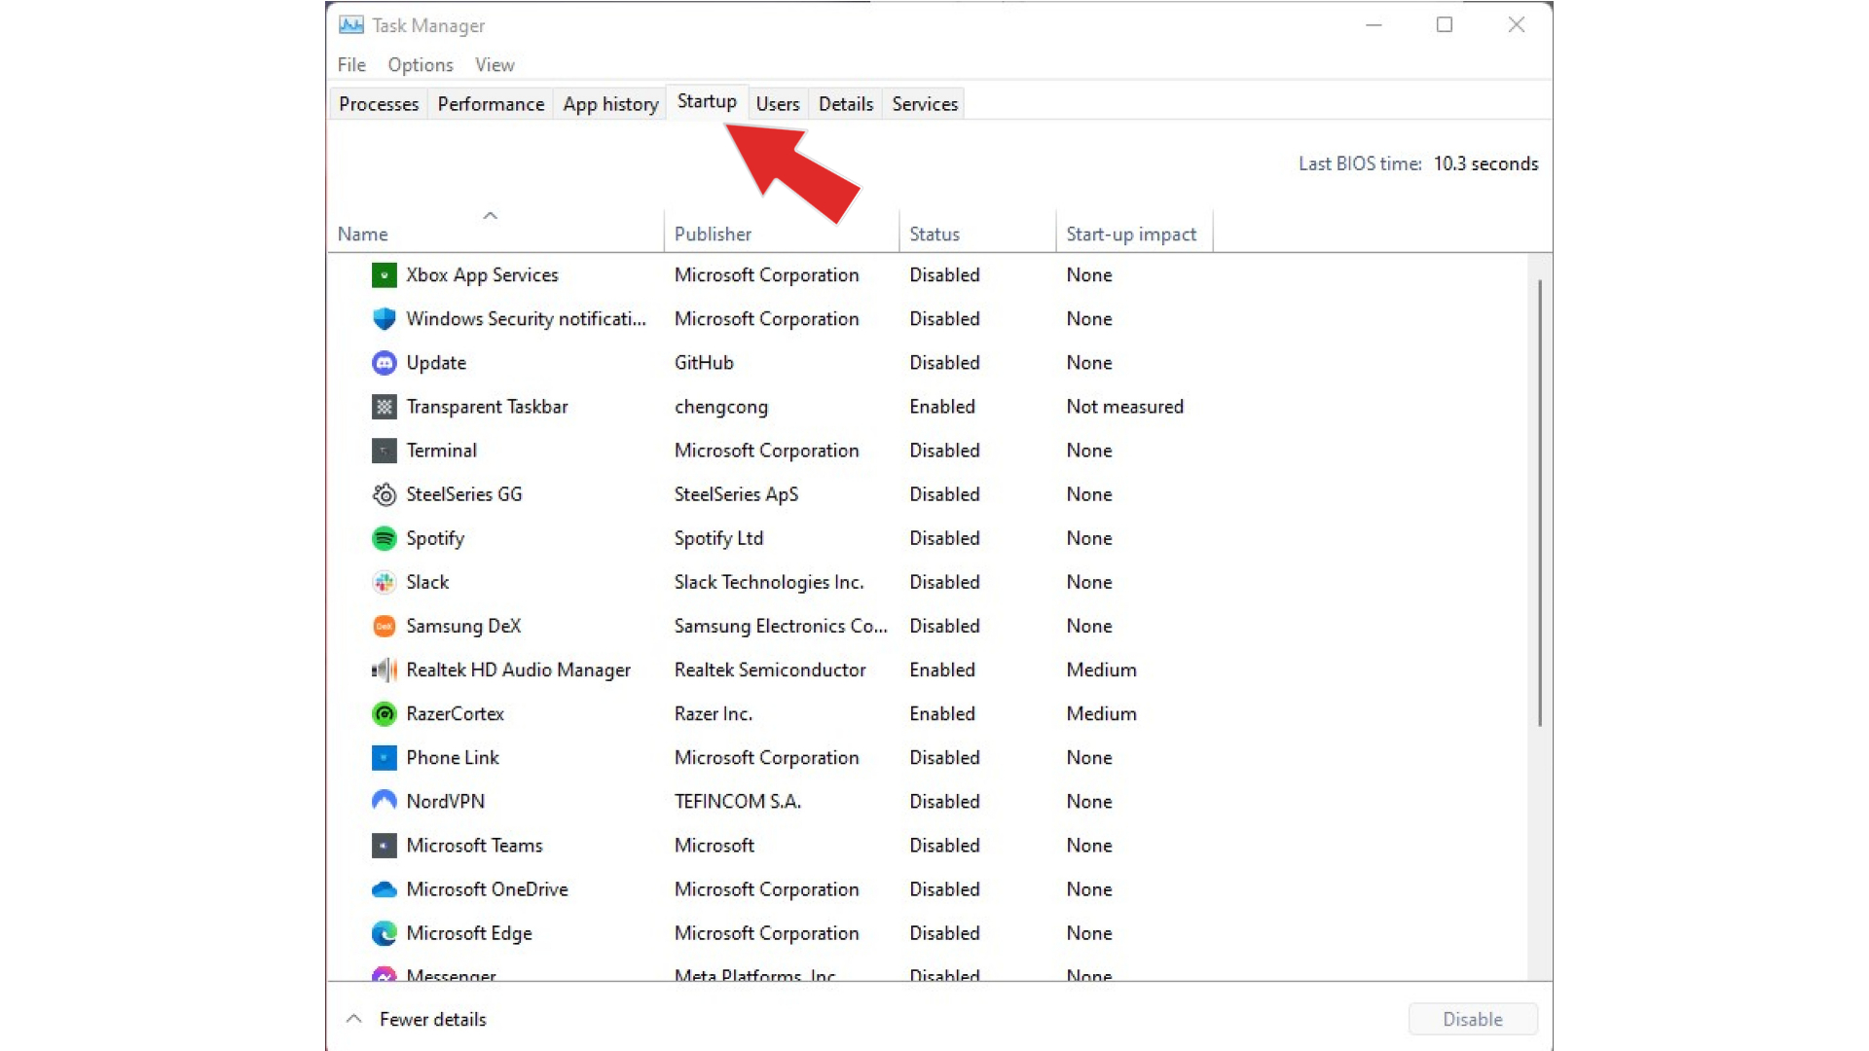The height and width of the screenshot is (1051, 1869).
Task: Collapse view with Fewer details
Action: click(x=417, y=1020)
